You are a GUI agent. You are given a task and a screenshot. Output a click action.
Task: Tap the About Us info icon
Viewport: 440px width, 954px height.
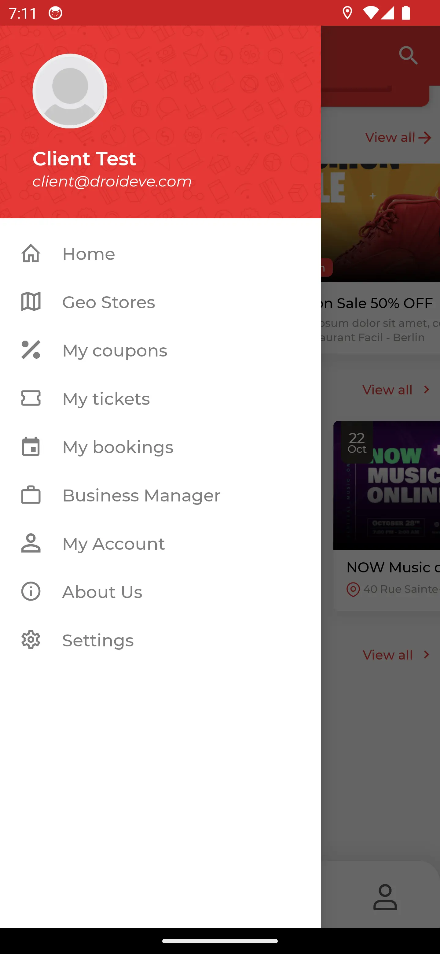tap(31, 591)
